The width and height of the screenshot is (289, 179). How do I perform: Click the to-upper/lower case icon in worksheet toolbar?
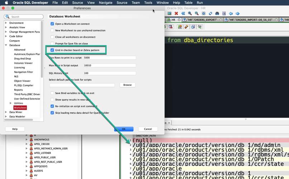[199, 27]
